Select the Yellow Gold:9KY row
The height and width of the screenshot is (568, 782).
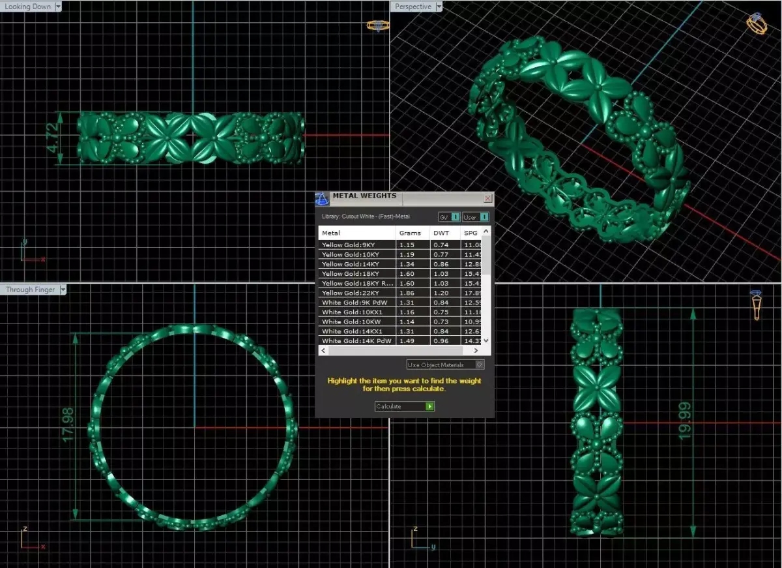click(x=400, y=245)
